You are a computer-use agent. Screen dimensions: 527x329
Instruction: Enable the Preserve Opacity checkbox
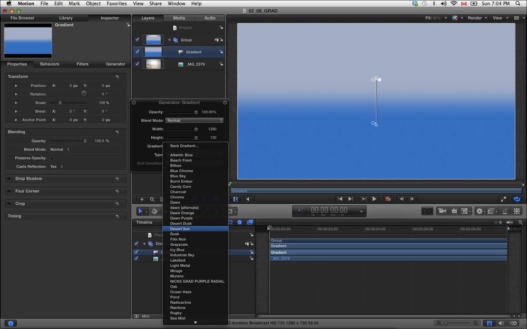(52, 158)
